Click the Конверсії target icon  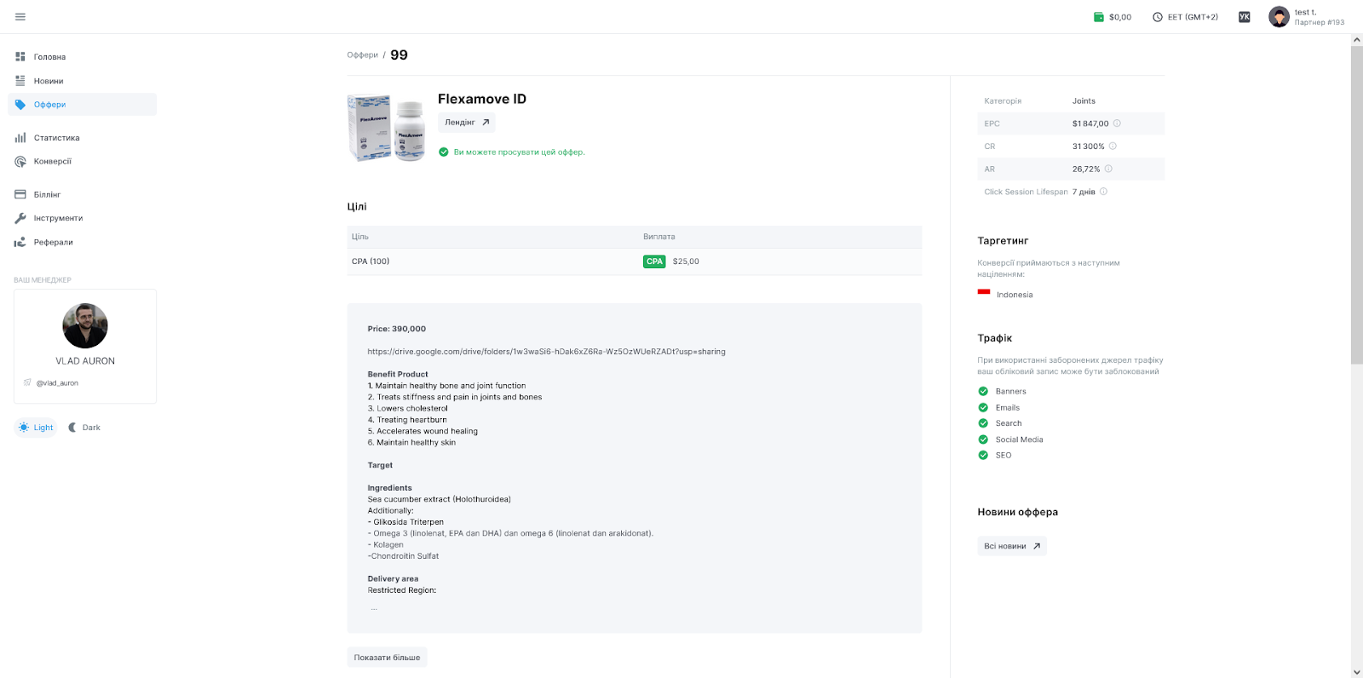coord(20,162)
